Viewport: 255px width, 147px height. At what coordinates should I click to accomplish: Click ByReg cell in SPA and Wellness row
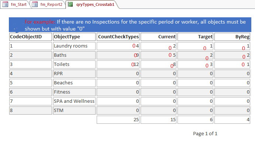[232, 101]
